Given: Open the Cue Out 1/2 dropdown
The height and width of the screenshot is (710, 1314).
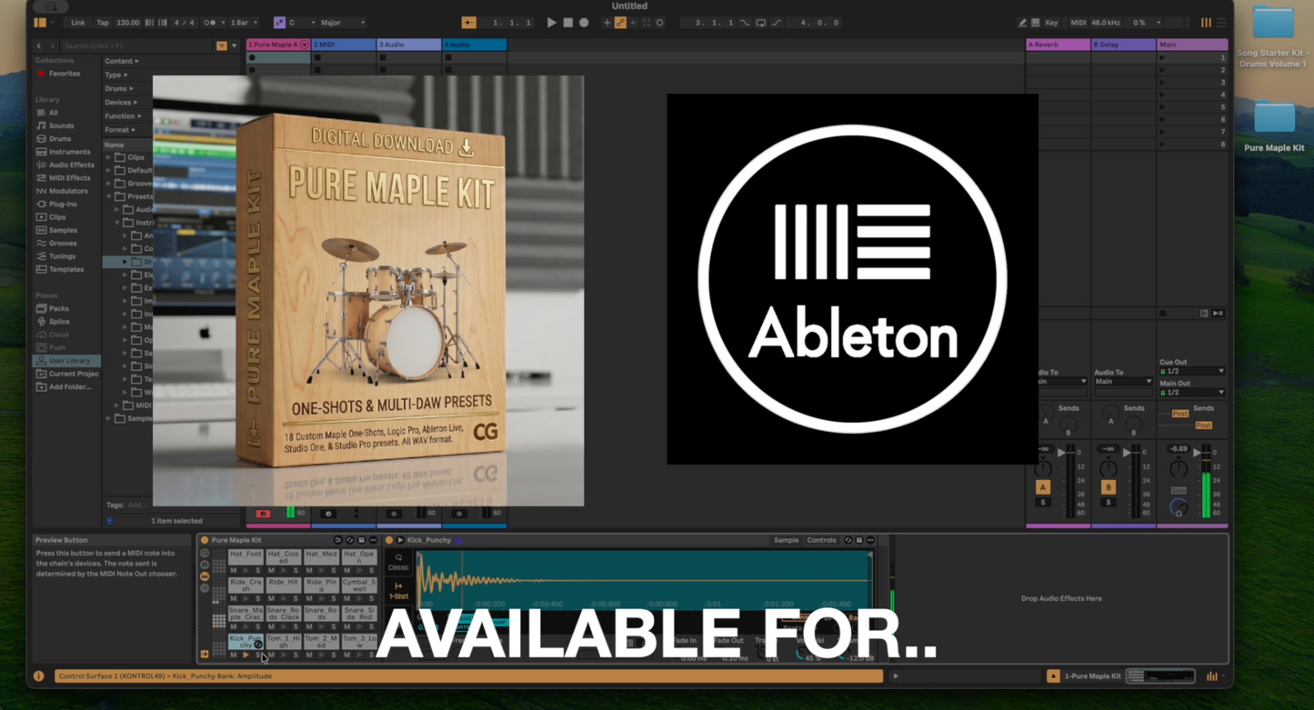Looking at the screenshot, I should (1192, 371).
